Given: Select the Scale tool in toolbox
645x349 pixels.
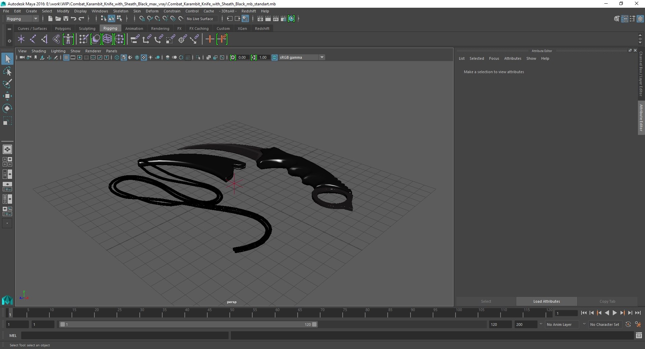Looking at the screenshot, I should pyautogui.click(x=7, y=121).
